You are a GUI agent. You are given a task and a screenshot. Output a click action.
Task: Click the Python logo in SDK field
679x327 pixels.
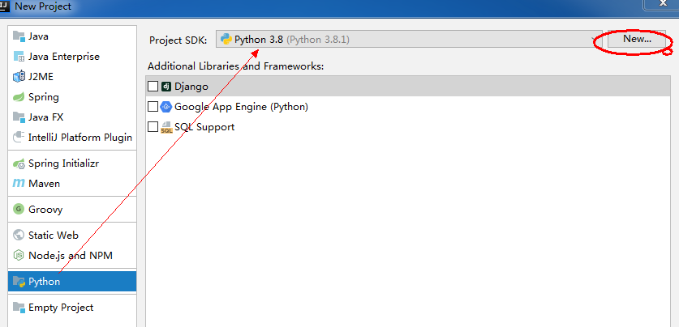226,40
